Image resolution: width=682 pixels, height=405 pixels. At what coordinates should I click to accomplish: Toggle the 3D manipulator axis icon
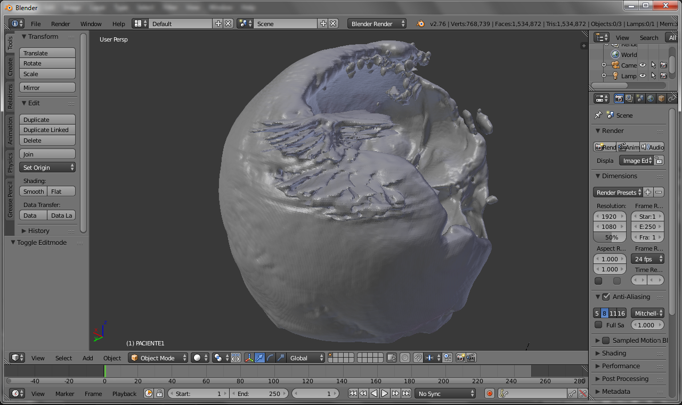pyautogui.click(x=249, y=358)
